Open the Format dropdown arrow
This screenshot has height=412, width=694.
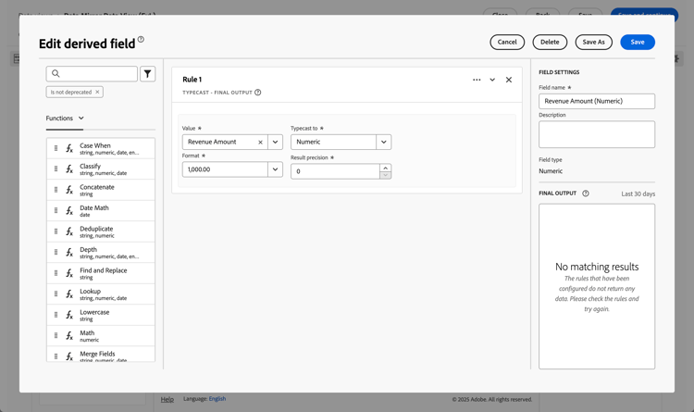coord(276,169)
